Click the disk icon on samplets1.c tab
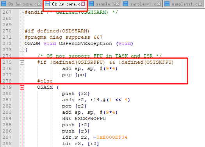 pyautogui.click(x=167, y=4)
